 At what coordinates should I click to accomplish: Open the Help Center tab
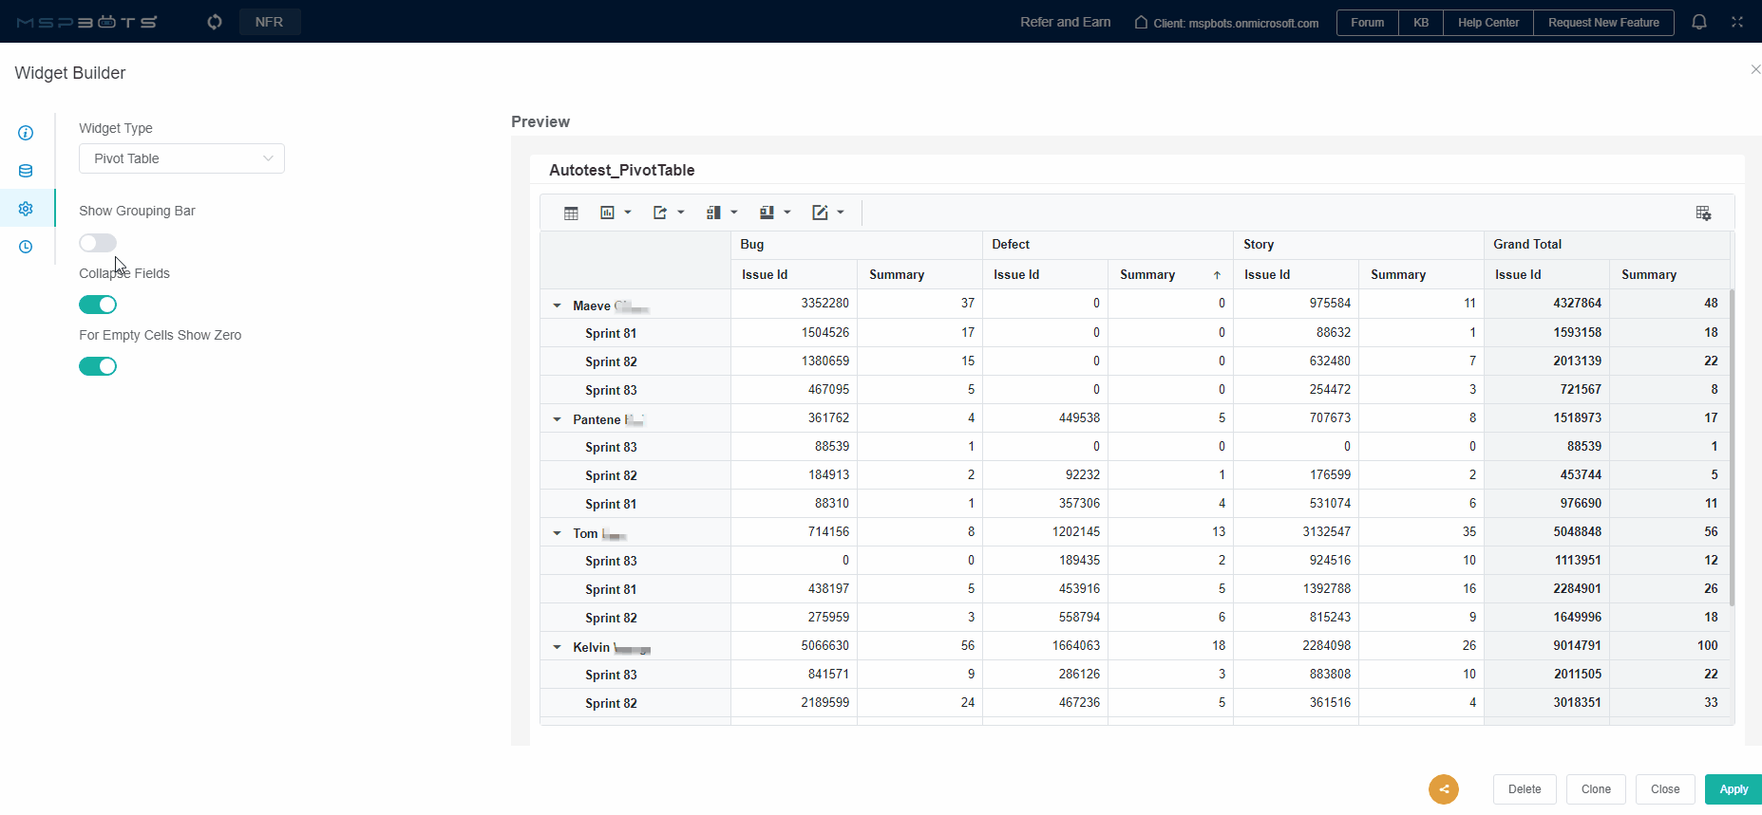[1487, 23]
